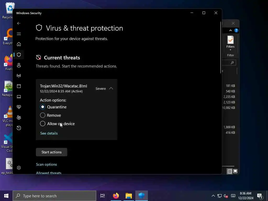Click the Trojan:Win32/Wacatac.B!ml threat name

point(63,86)
